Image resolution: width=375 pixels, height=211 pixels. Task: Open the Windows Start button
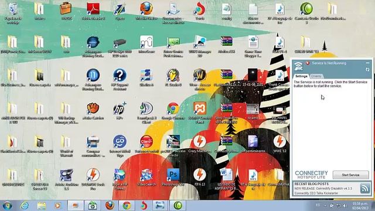coord(7,205)
